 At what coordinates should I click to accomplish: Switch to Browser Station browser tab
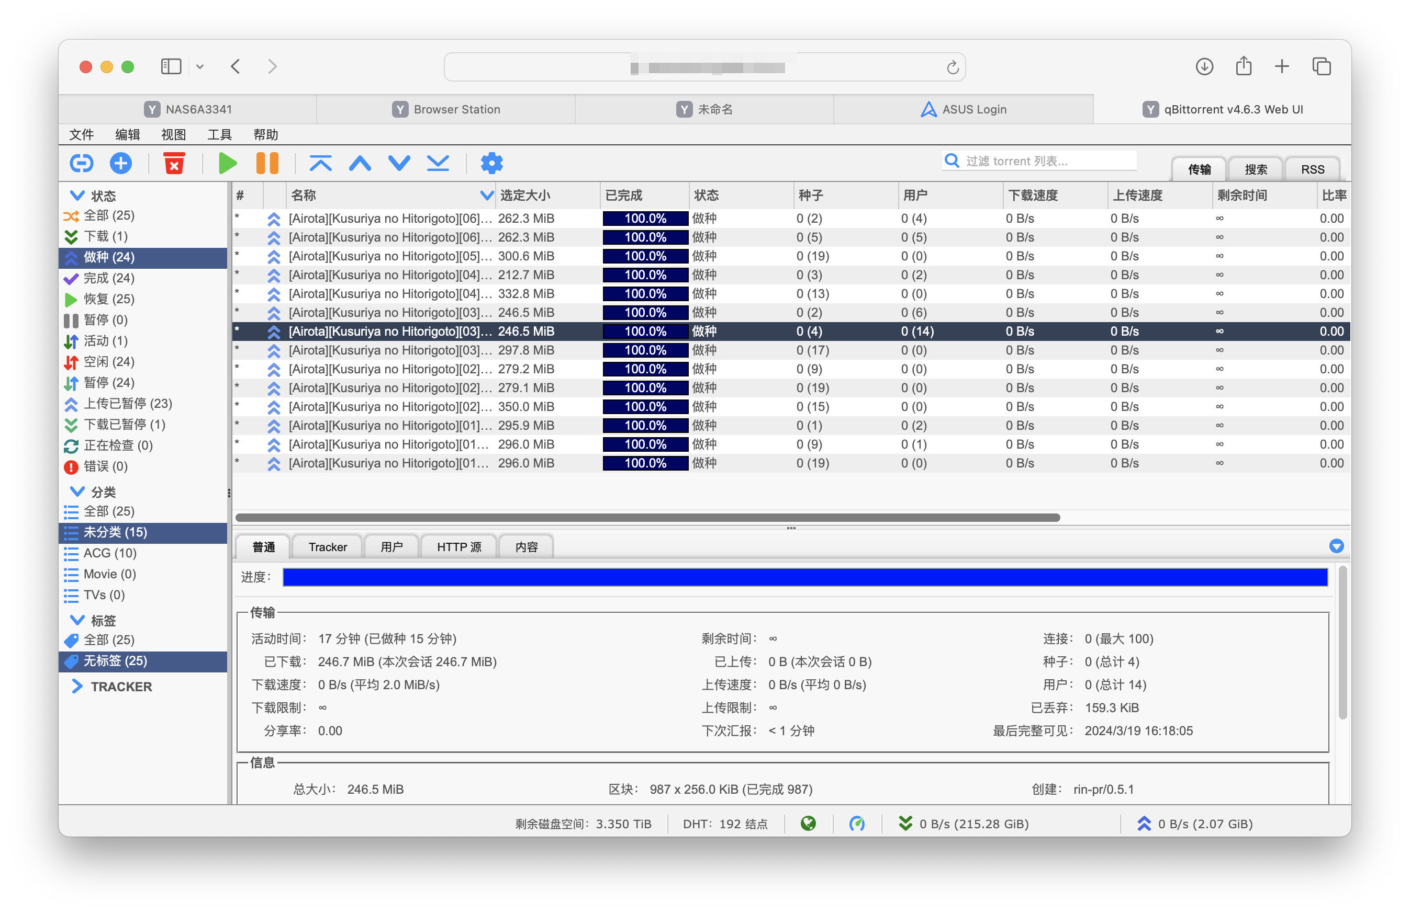coord(446,109)
